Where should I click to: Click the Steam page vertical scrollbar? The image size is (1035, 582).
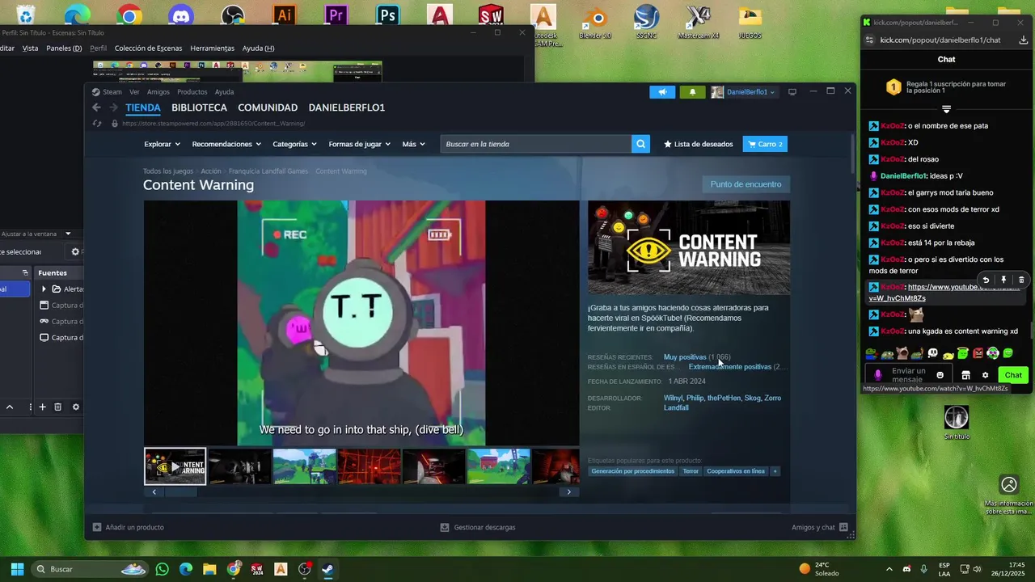click(851, 154)
